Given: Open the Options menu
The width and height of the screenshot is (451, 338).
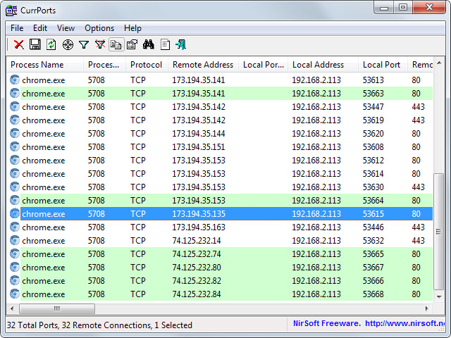Looking at the screenshot, I should click(99, 28).
